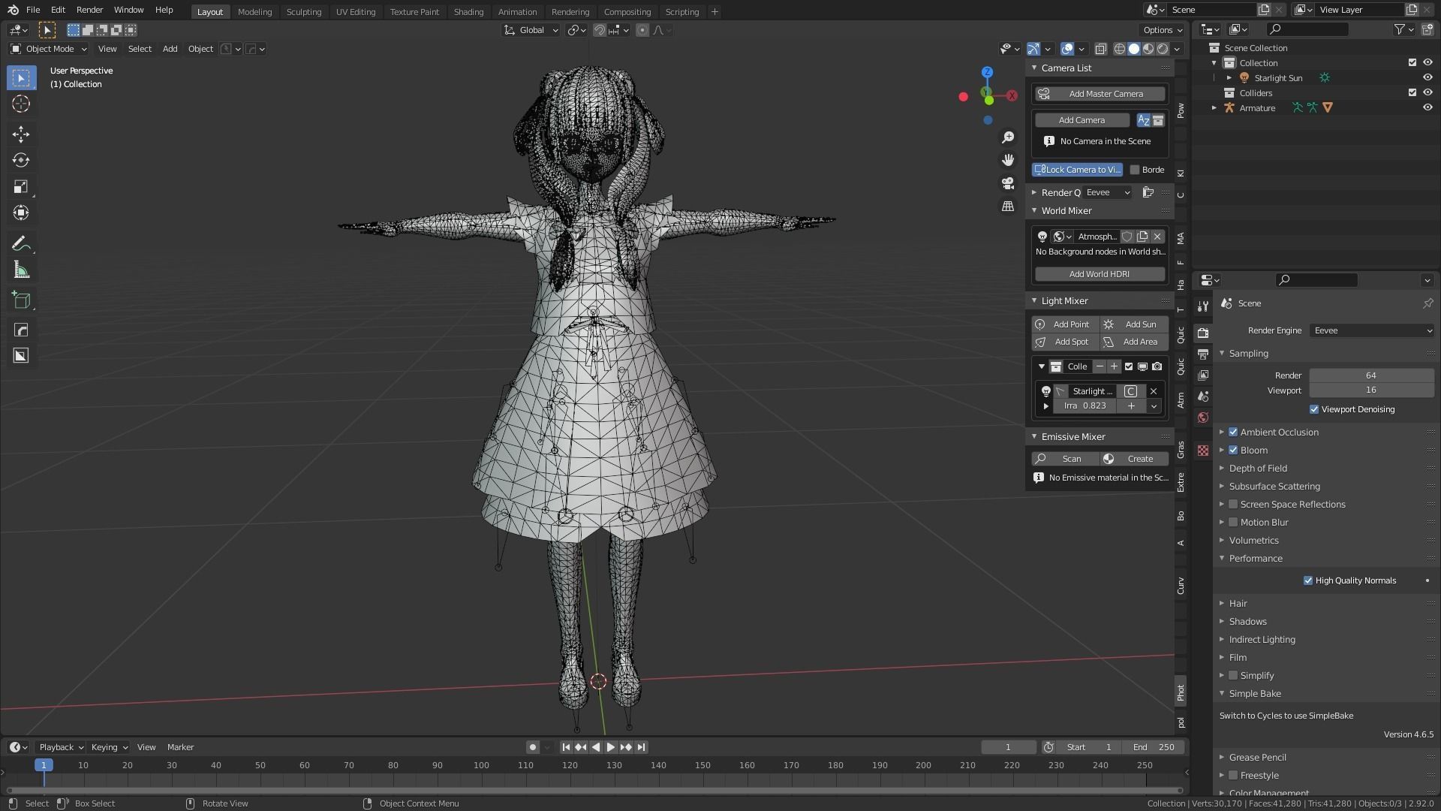Pin the Scene properties panel
The height and width of the screenshot is (811, 1441).
coord(1427,303)
